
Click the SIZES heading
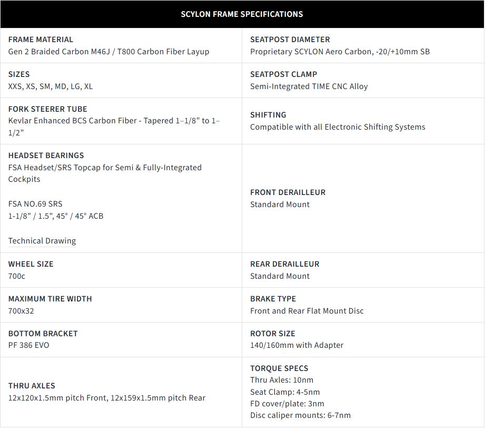(19, 74)
